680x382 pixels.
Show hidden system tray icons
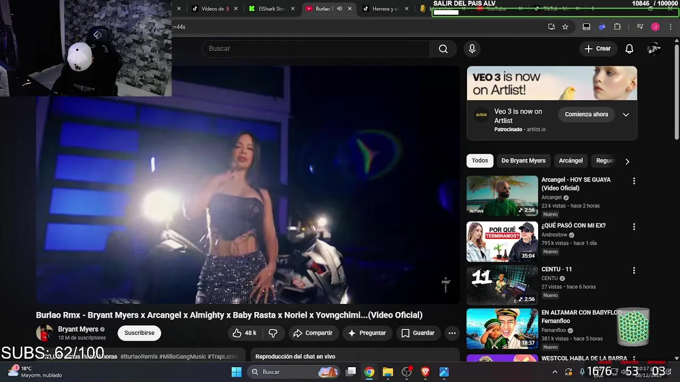coord(555,372)
